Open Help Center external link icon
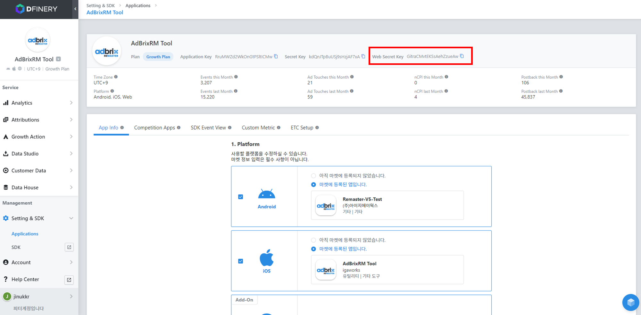The width and height of the screenshot is (641, 315). click(69, 280)
